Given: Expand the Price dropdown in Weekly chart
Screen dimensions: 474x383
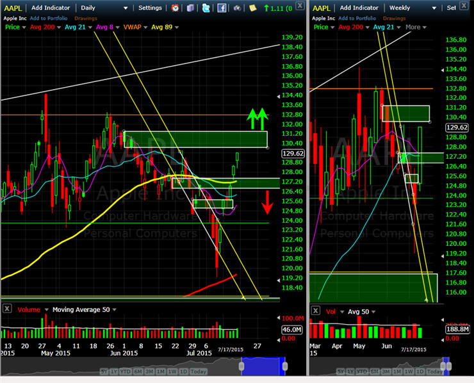Looking at the screenshot, I should [x=332, y=28].
